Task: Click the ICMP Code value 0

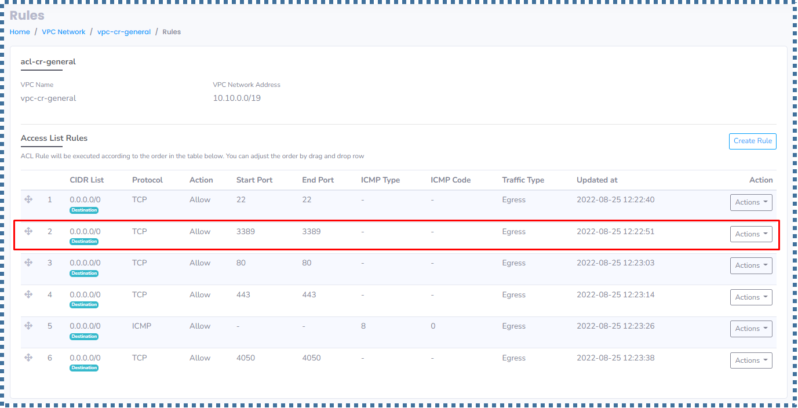Action: (x=433, y=326)
